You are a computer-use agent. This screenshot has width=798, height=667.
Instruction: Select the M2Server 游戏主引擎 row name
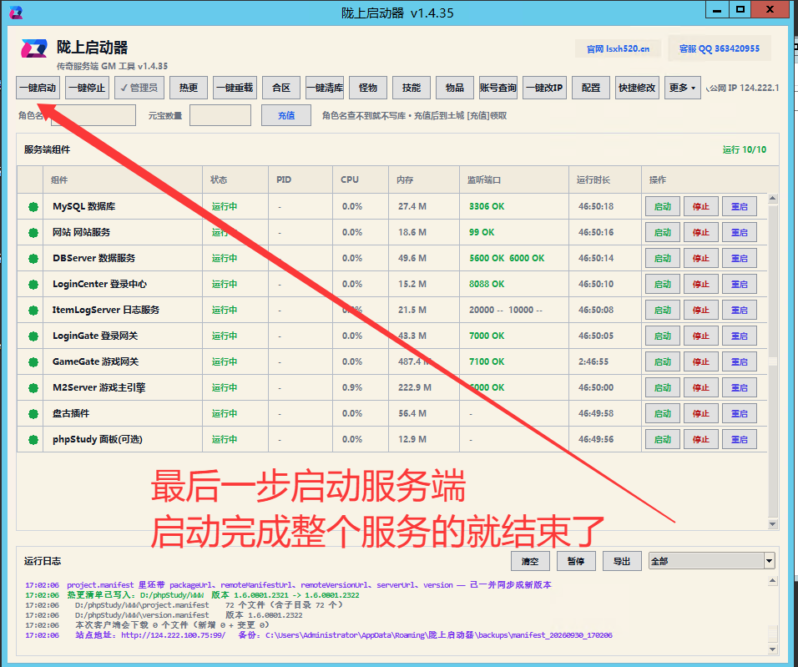98,387
